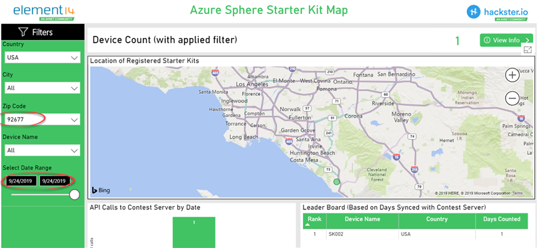
Task: Sort by Days Counted column header
Action: pos(502,219)
